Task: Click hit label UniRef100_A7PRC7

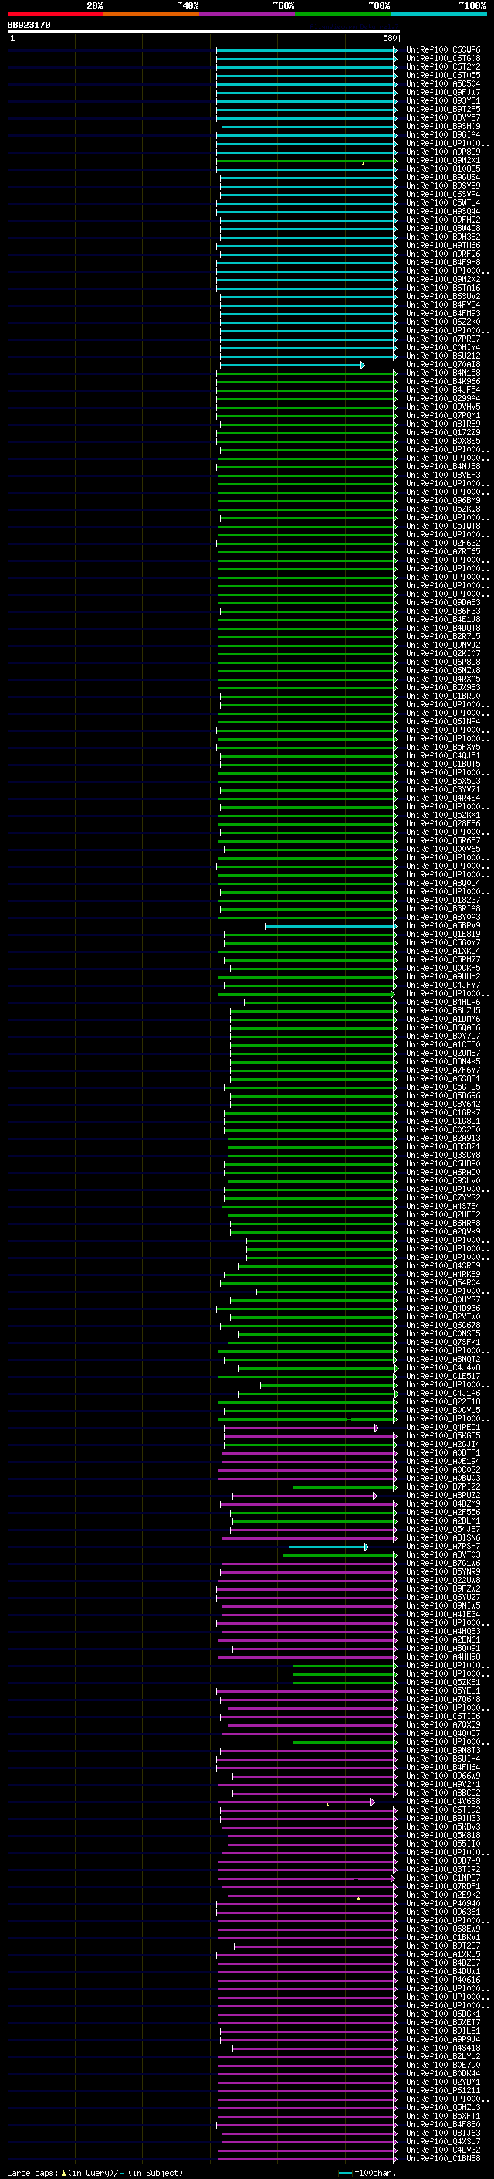Action: point(443,339)
